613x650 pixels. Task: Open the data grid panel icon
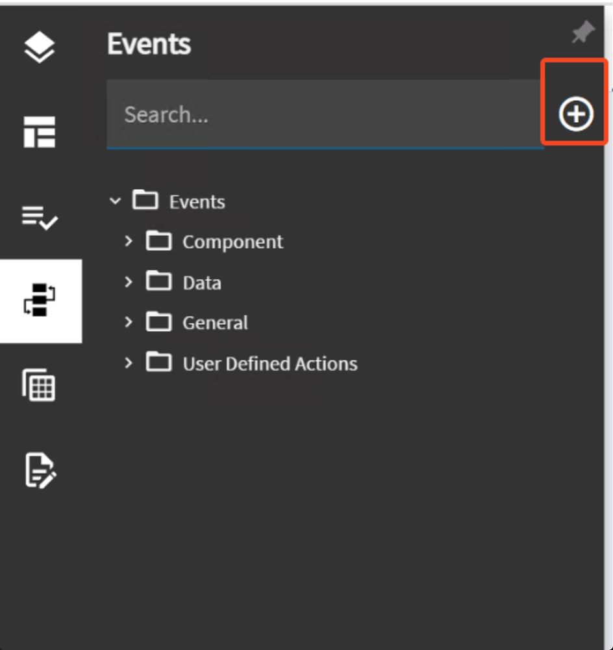(x=39, y=385)
